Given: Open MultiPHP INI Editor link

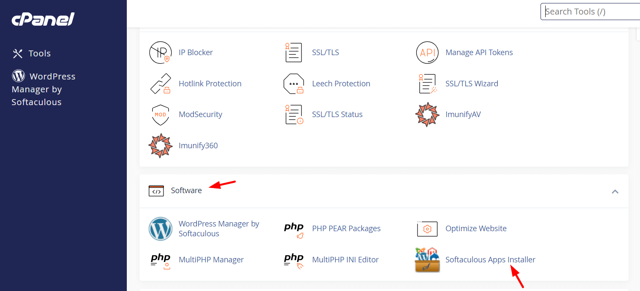Looking at the screenshot, I should pos(345,260).
